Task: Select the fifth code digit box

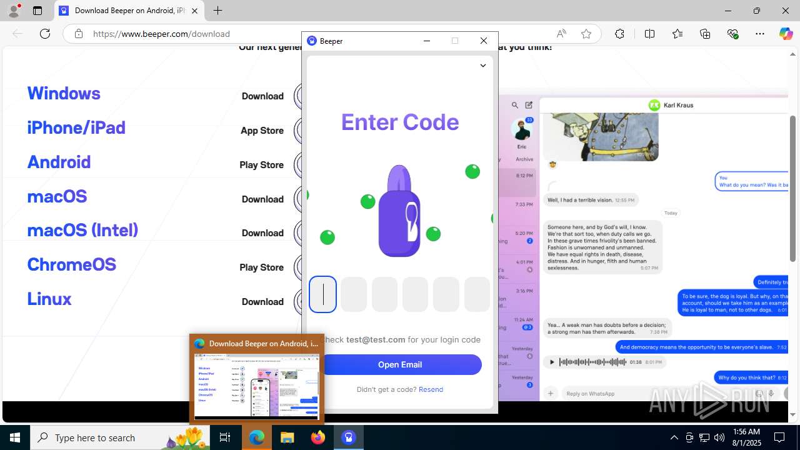Action: 446,294
